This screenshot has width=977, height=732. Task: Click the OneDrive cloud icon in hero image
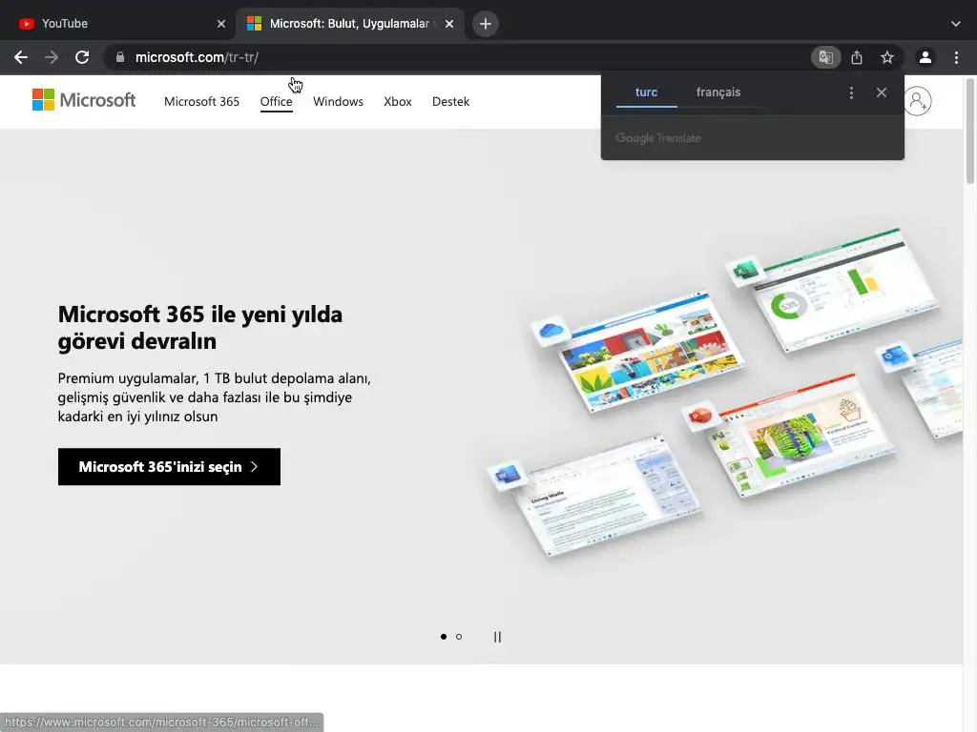551,330
